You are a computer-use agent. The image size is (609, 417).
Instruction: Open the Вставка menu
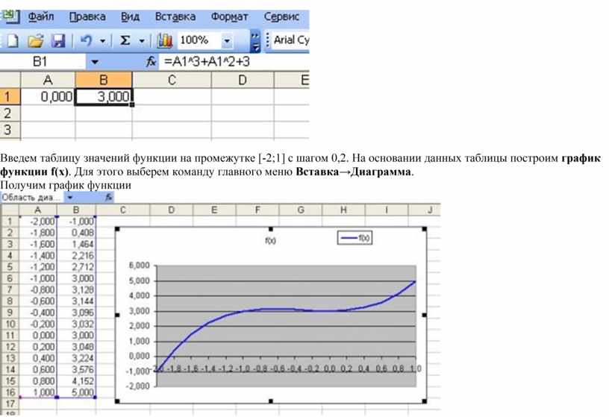[175, 16]
